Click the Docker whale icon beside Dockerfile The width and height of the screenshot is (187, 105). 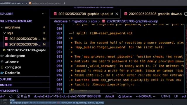pos(2,73)
